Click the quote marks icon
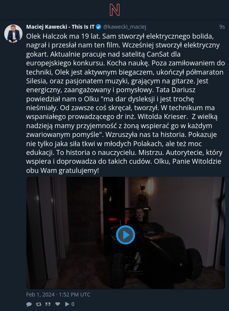The image size is (229, 311). pyautogui.click(x=48, y=304)
